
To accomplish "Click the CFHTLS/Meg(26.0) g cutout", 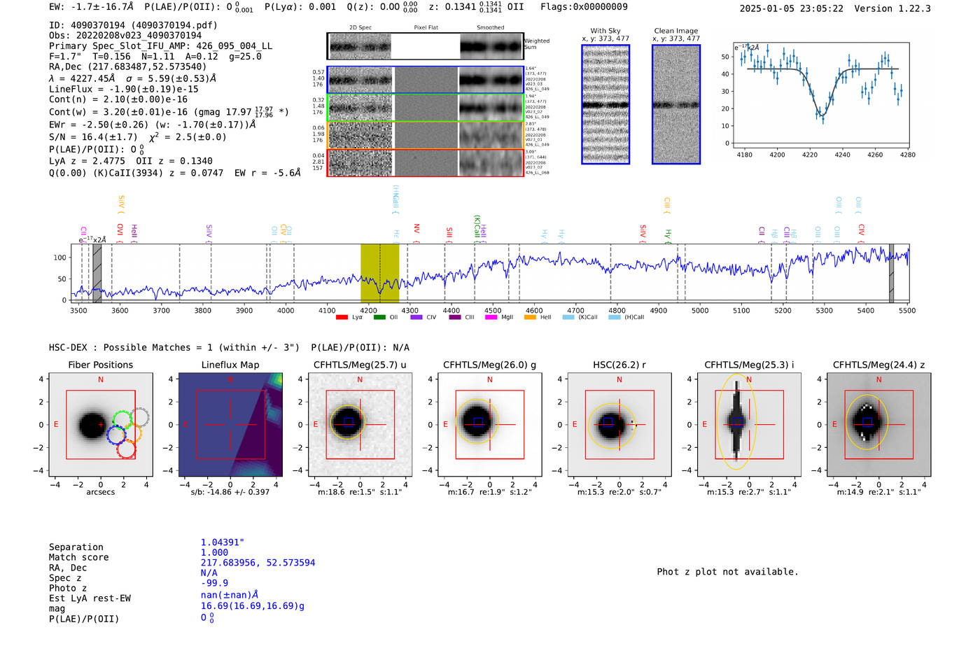I will pos(490,424).
